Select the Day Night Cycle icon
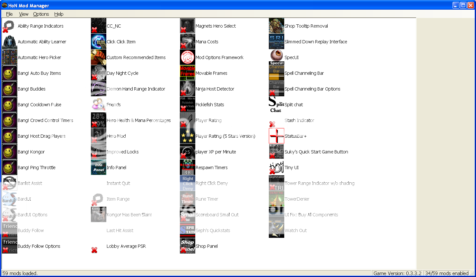 pos(99,73)
